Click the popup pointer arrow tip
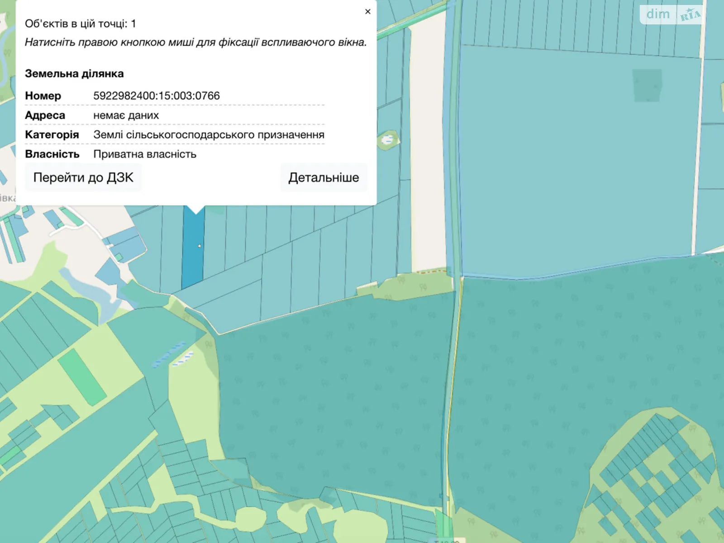 coord(196,212)
